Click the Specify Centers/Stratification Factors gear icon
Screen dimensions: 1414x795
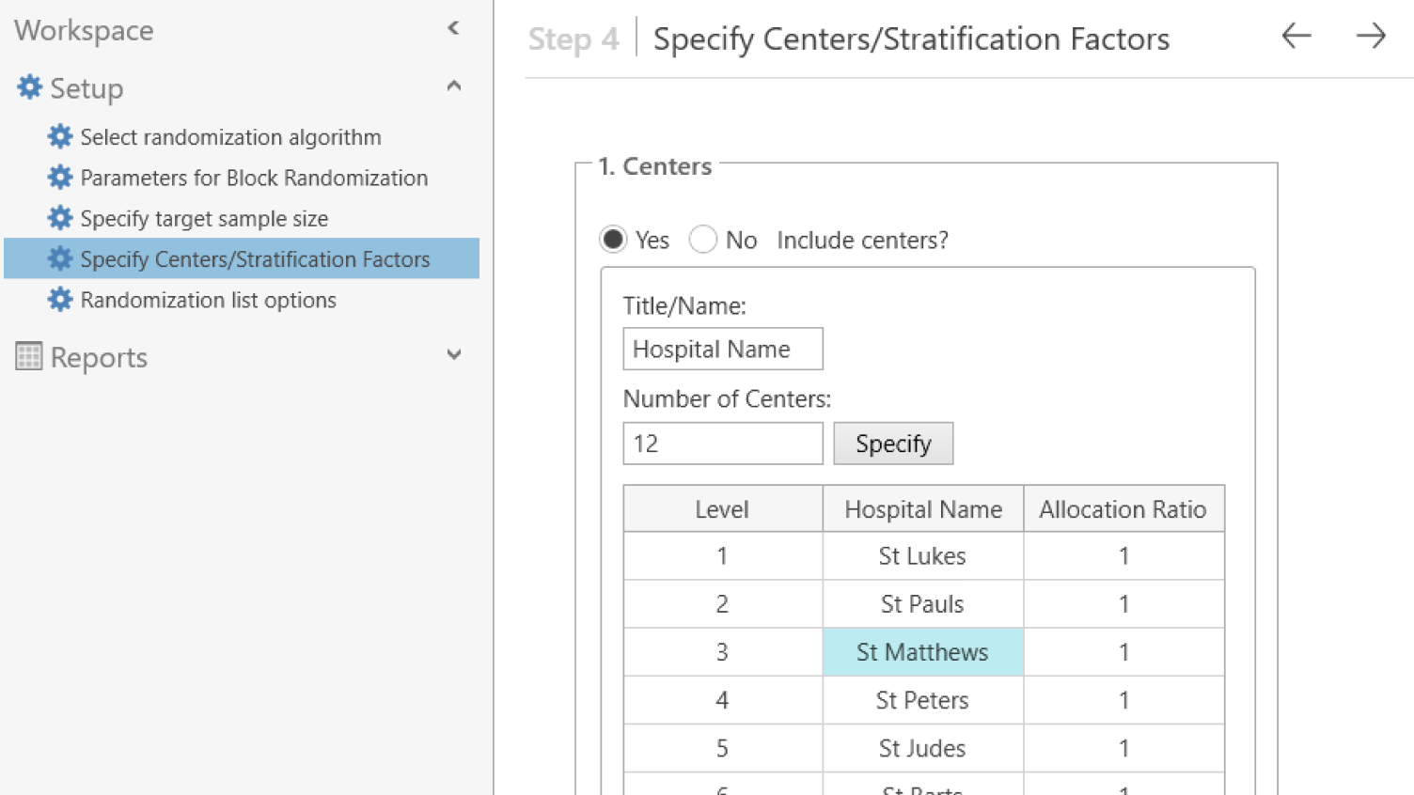click(59, 259)
